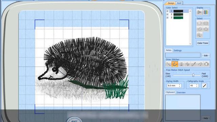The image size is (217, 122).
Task: Click the Calligraphy Angle diagonal line preview
Action: tap(204, 86)
